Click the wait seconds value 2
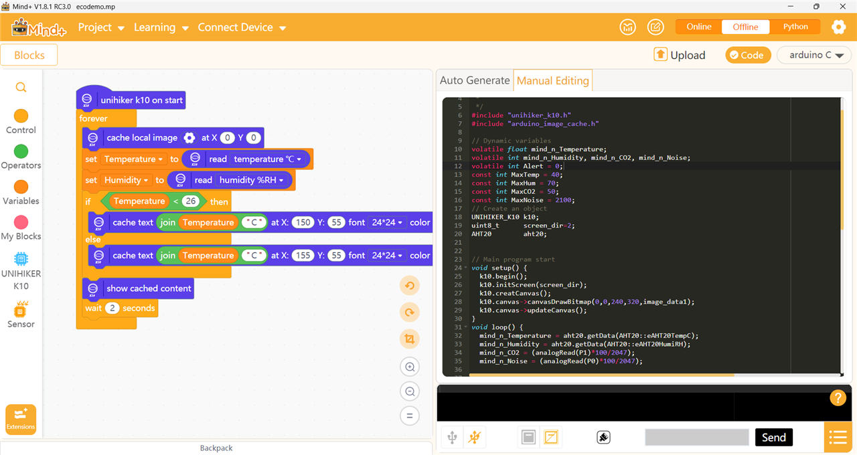The height and width of the screenshot is (455, 857). click(x=112, y=308)
